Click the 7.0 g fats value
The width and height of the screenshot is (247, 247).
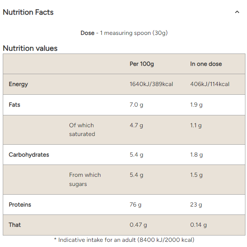136,105
